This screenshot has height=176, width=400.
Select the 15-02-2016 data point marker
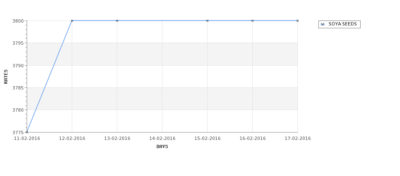(208, 21)
